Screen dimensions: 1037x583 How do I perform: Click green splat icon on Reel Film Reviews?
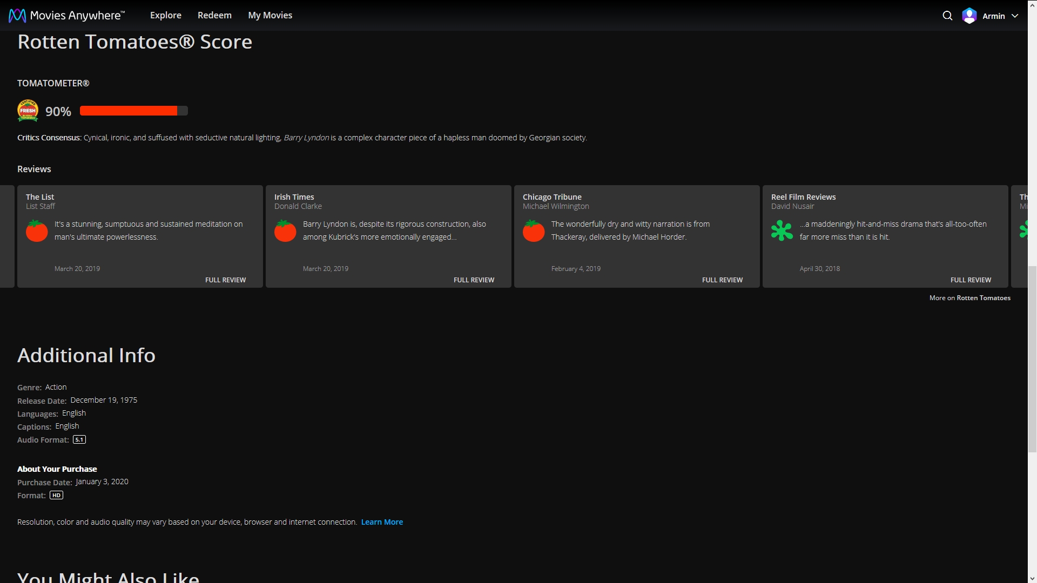pyautogui.click(x=782, y=231)
